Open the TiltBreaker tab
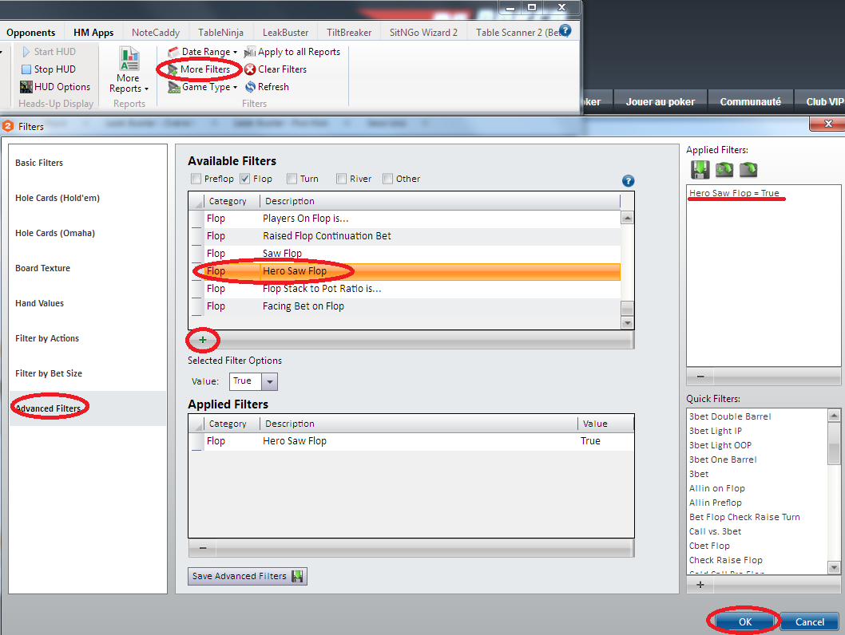845x635 pixels. [349, 32]
